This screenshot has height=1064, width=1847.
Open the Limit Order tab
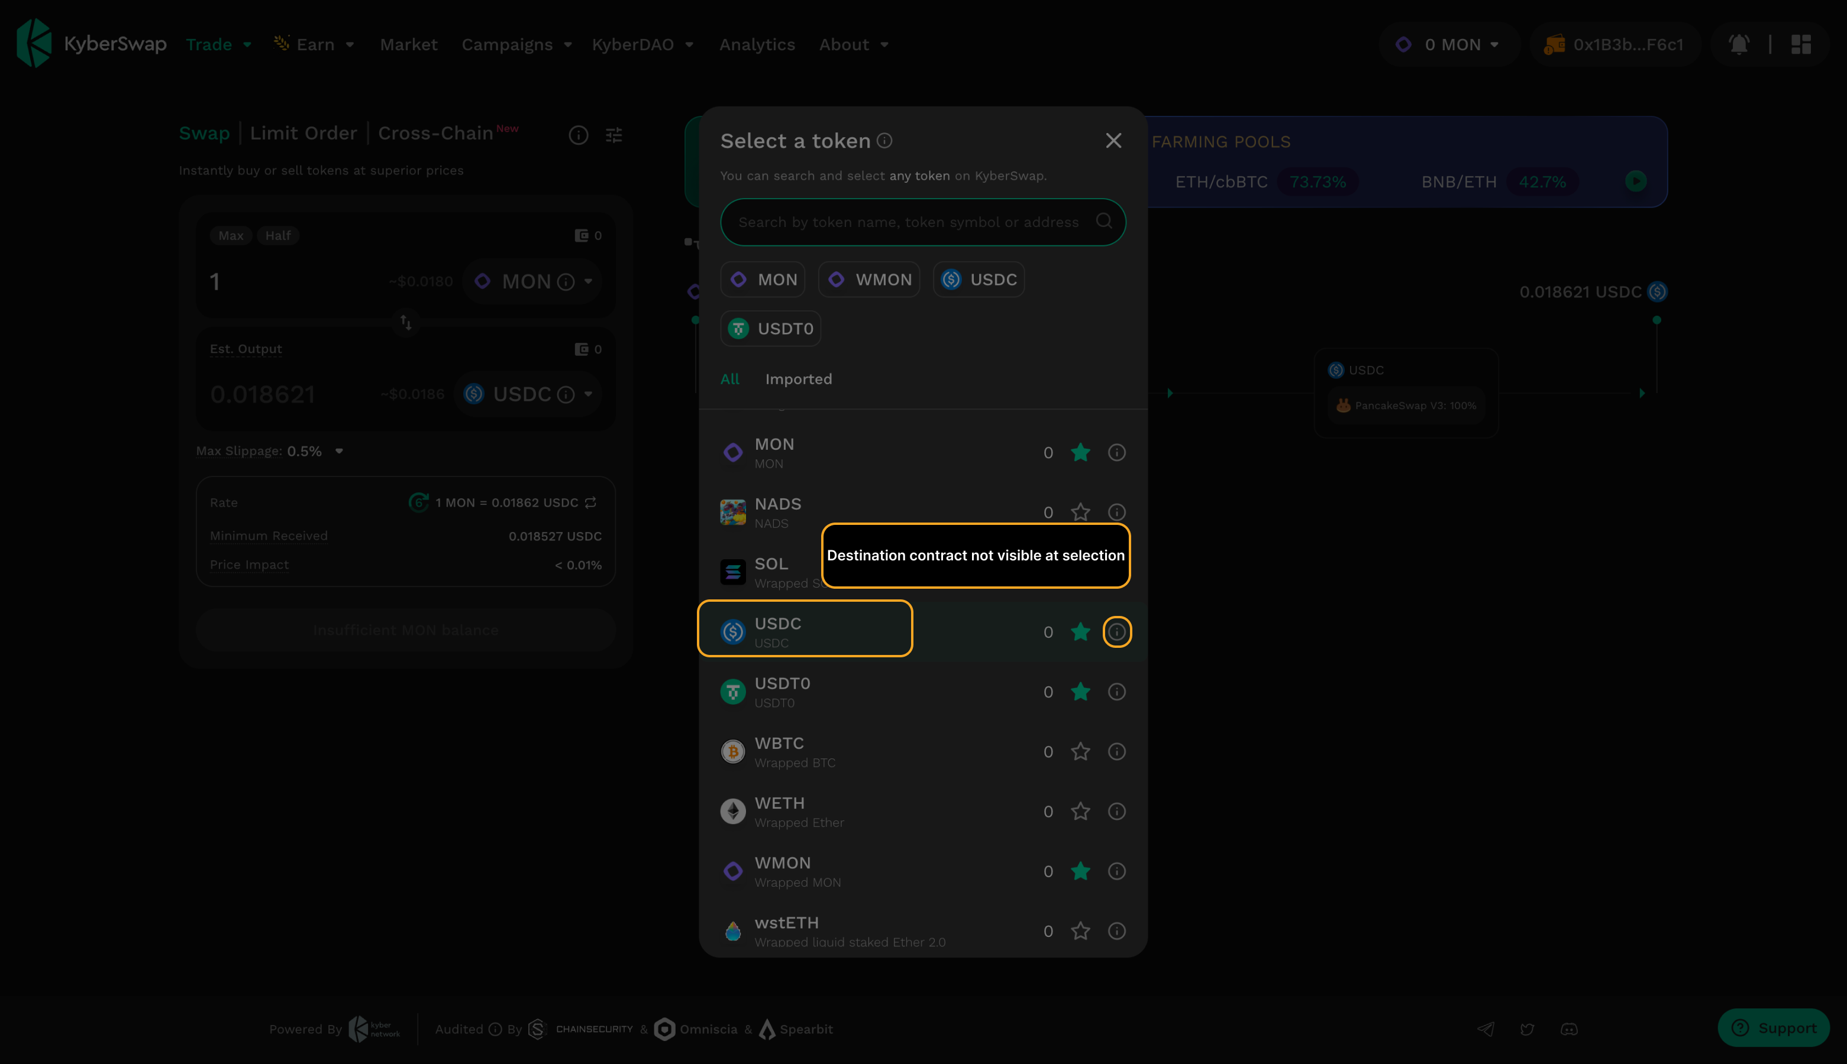303,133
